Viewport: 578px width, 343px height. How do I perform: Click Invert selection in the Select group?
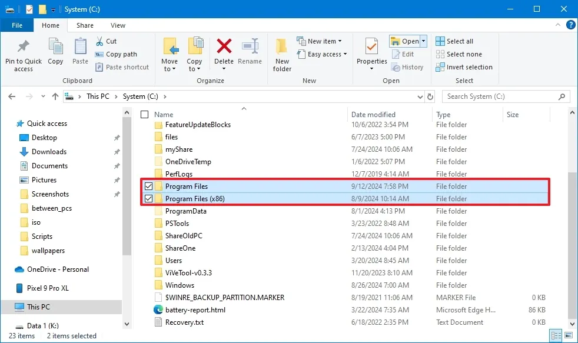coord(464,67)
